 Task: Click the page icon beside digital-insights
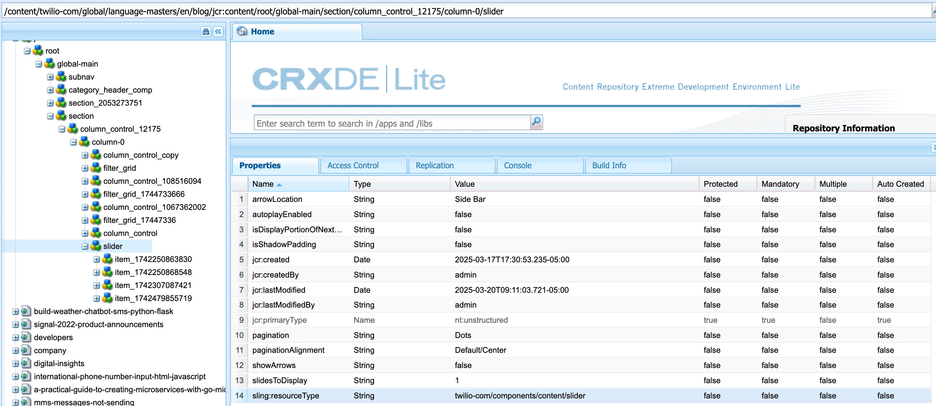pos(26,363)
